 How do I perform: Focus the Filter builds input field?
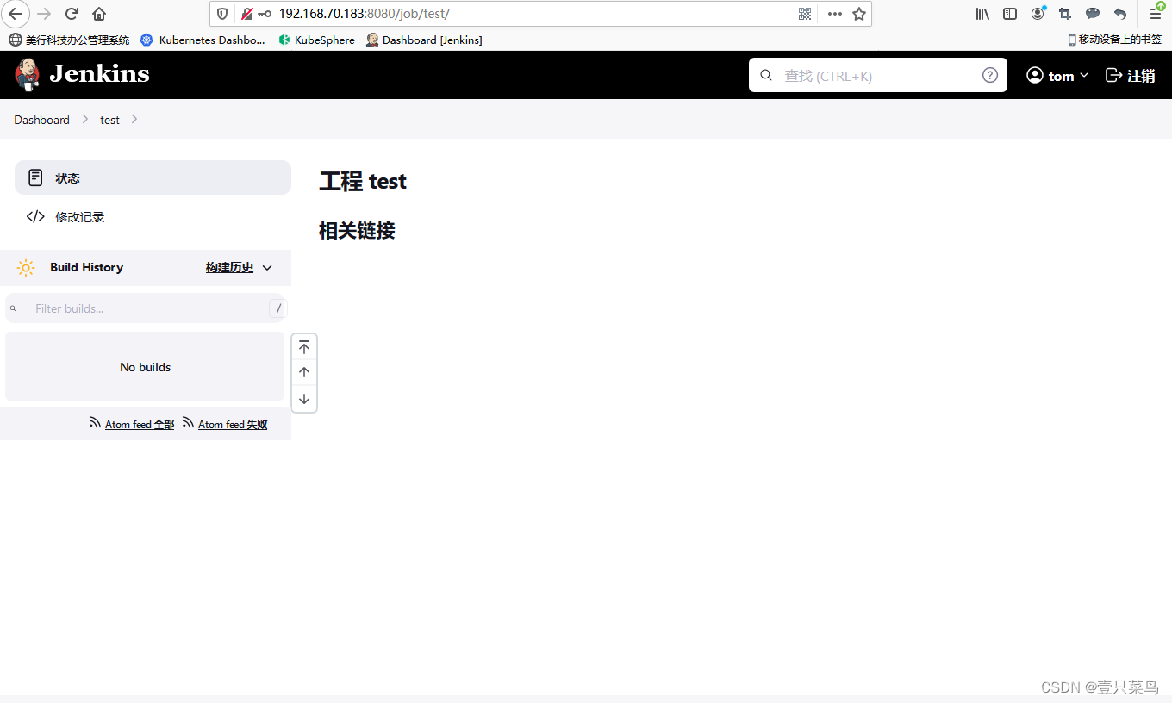point(146,308)
